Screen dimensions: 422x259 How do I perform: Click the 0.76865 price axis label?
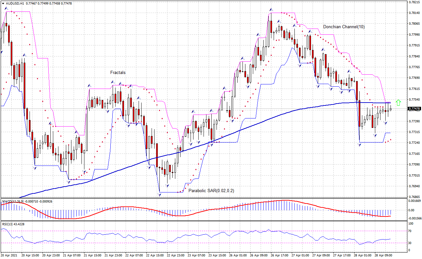click(414, 197)
